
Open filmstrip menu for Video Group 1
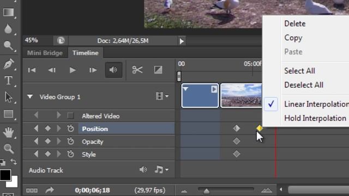coord(162,96)
